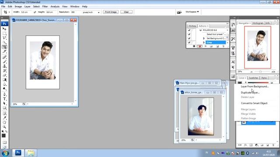The image size is (280, 157).
Task: Select the Blur tool
Action: [x=4, y=84]
